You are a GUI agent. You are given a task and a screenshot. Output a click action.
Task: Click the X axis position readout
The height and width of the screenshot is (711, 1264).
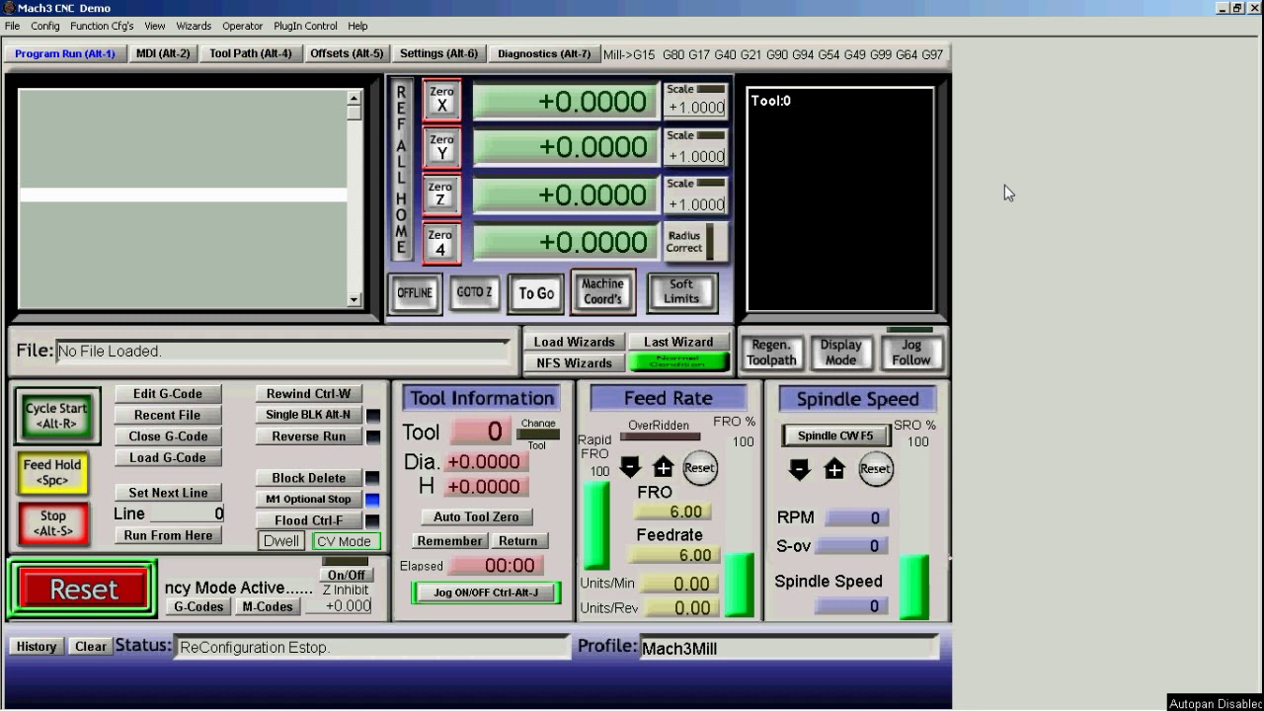coord(565,101)
